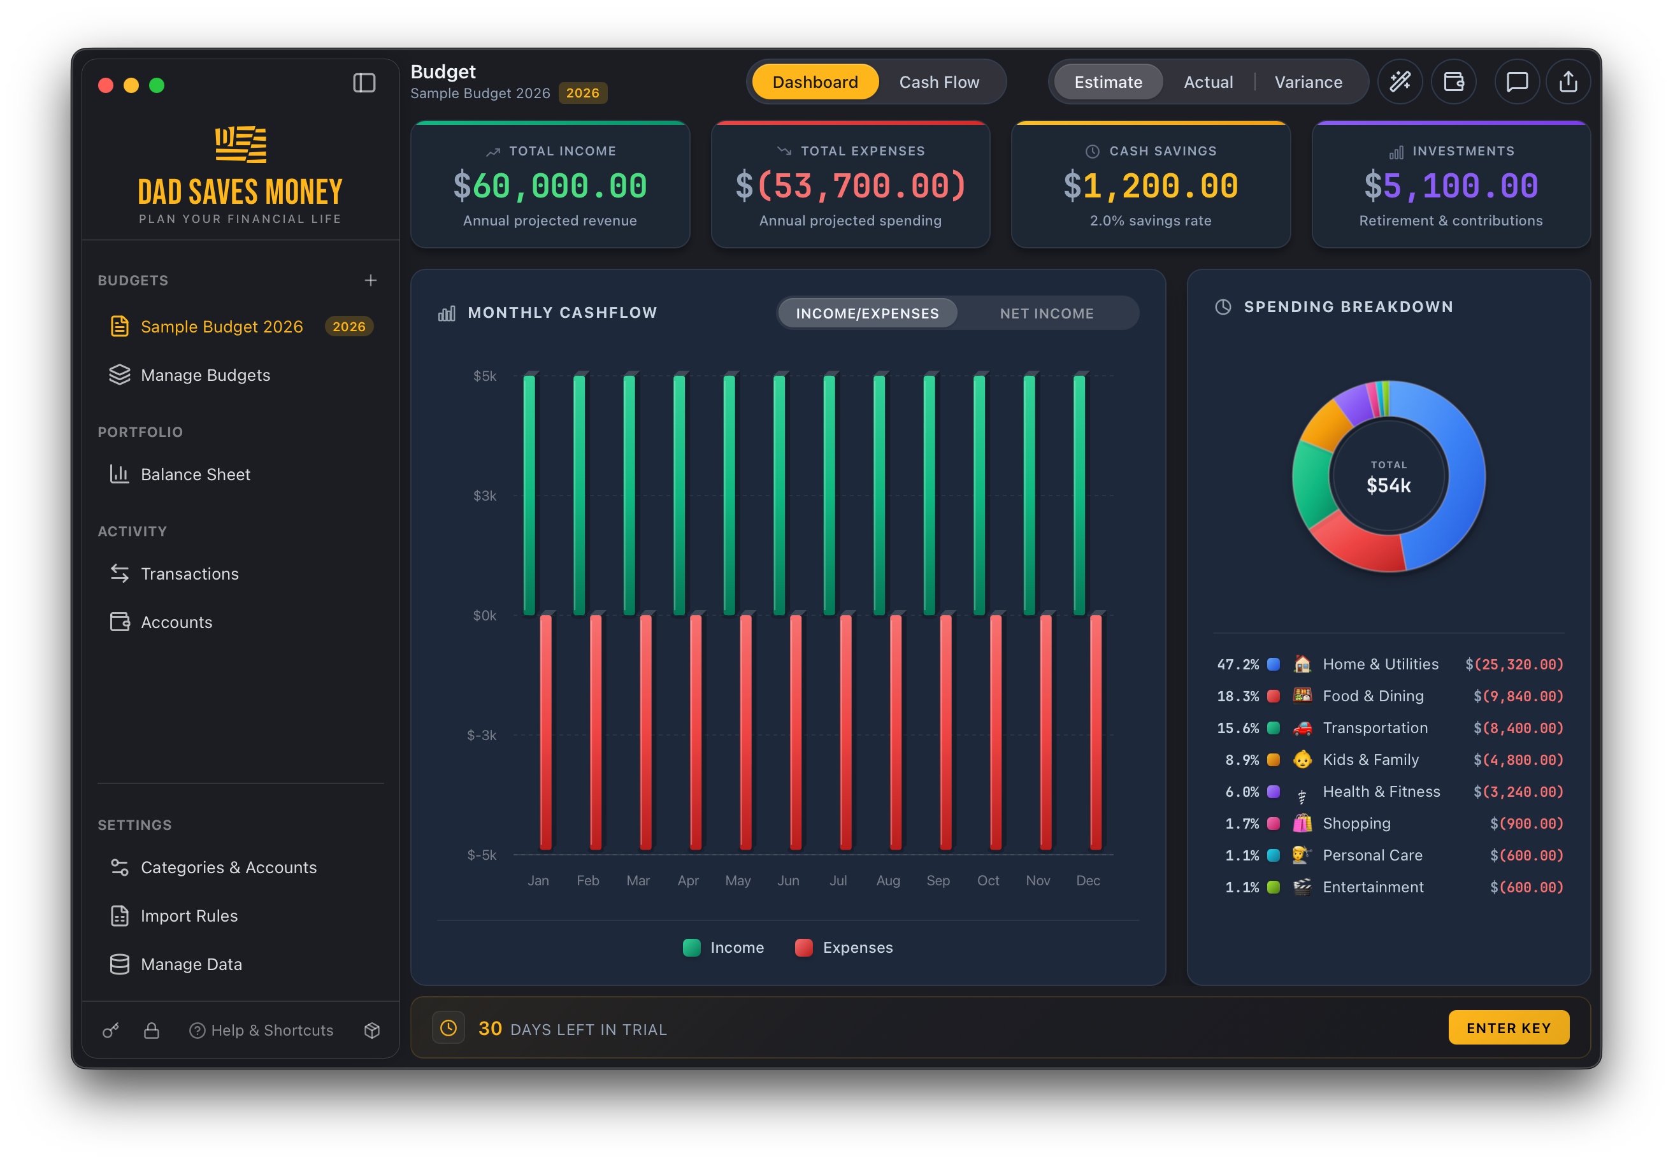Select the Dashboard tab

(815, 82)
